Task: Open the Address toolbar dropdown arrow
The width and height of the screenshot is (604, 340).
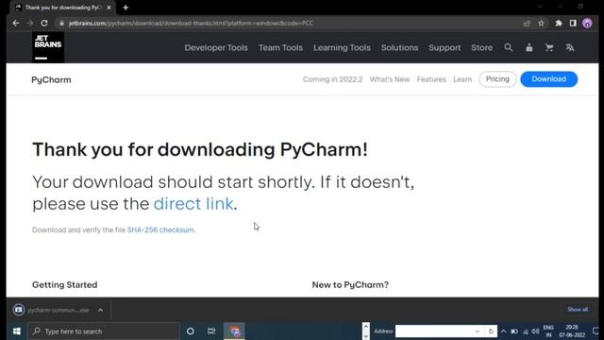Action: coord(478,331)
